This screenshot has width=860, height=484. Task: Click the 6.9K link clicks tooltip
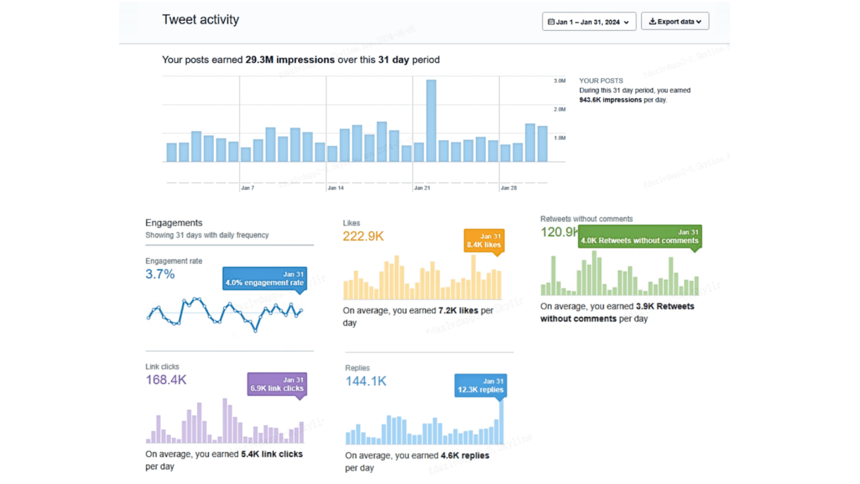[x=277, y=384]
